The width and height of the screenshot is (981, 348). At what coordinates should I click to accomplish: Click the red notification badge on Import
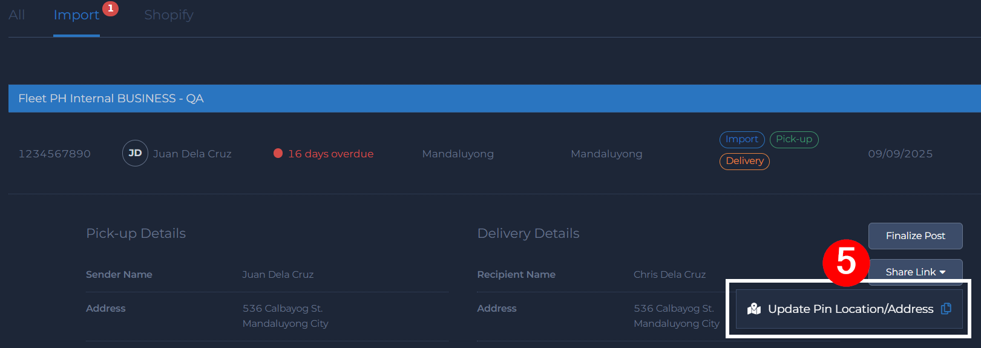coord(110,8)
